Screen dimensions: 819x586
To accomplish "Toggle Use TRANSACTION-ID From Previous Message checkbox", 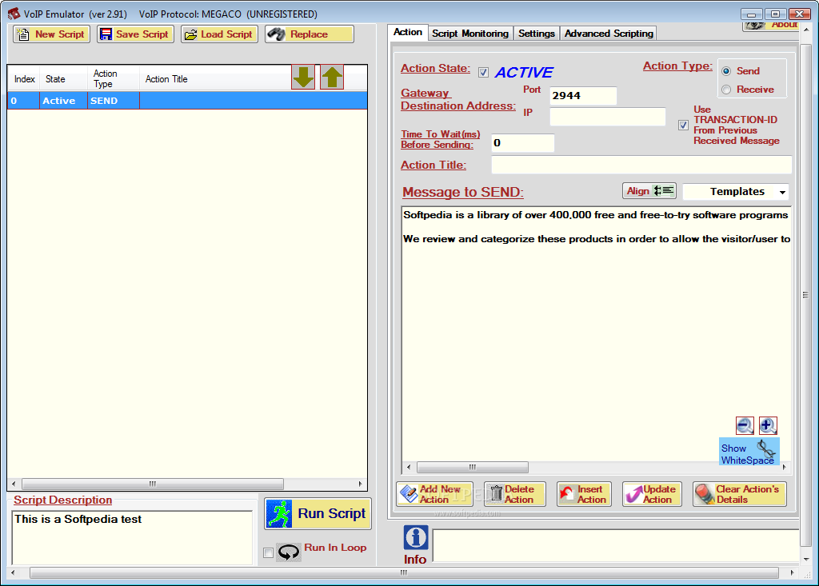I will point(683,126).
